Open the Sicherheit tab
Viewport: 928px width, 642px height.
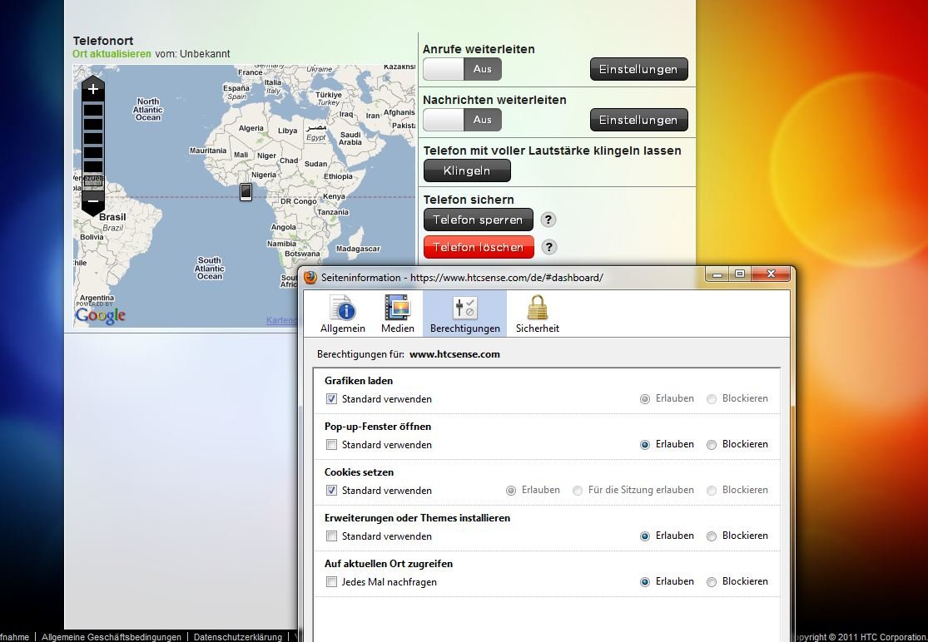click(538, 314)
